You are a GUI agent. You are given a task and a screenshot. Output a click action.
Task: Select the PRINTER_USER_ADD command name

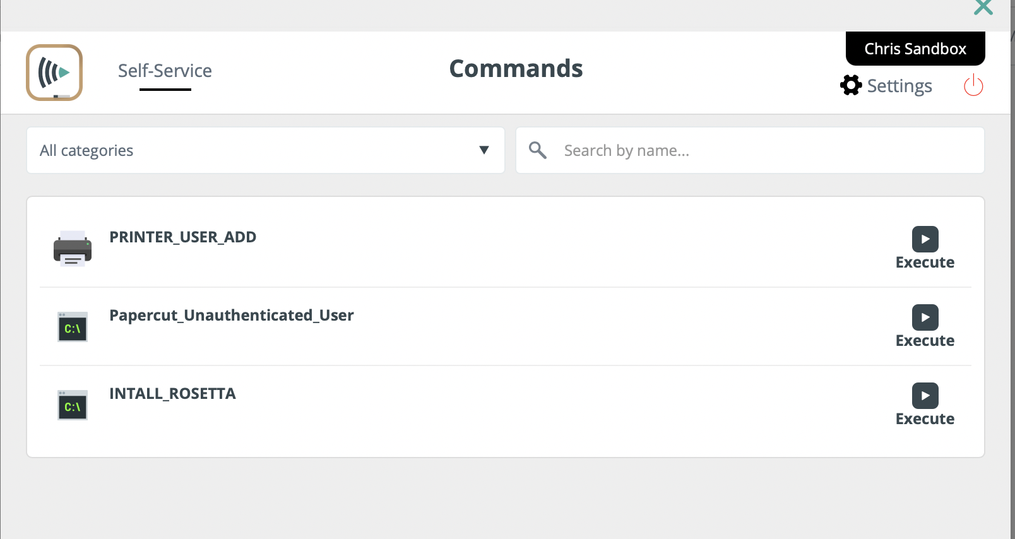pyautogui.click(x=183, y=237)
